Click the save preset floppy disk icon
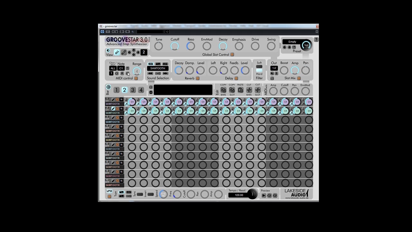This screenshot has width=412, height=232. point(294,47)
